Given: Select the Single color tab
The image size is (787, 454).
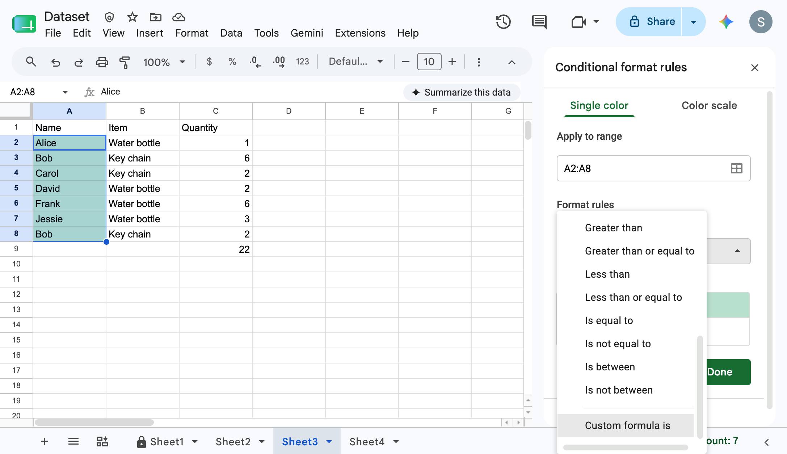Looking at the screenshot, I should (x=599, y=105).
